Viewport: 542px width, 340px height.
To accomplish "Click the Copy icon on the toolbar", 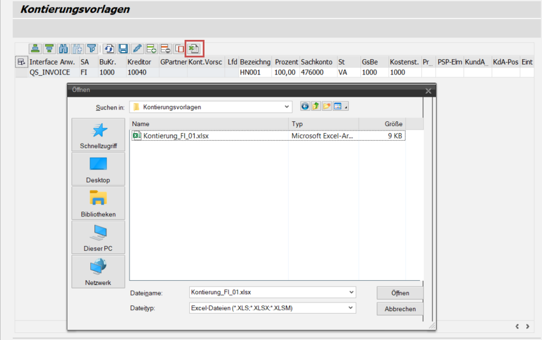I will pyautogui.click(x=180, y=49).
